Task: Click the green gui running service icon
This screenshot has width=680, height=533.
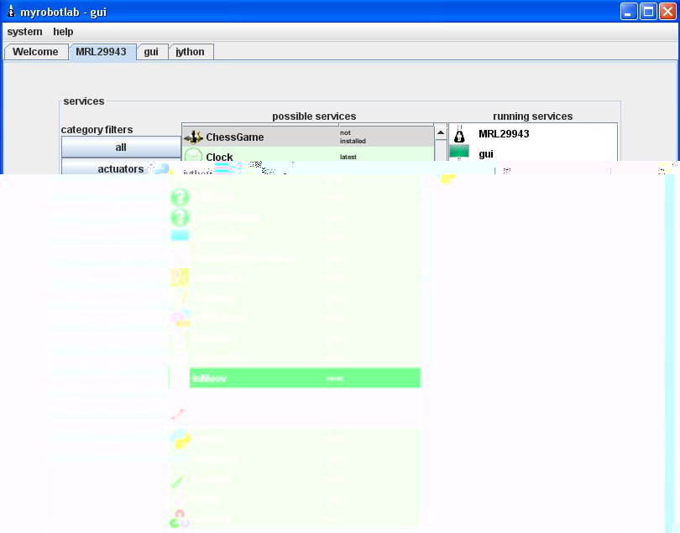Action: click(x=459, y=153)
